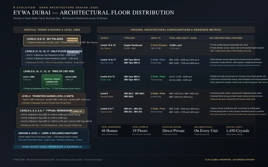Select "Deep plunge pools overlooking the tranquil water canal"
The height and width of the screenshot is (167, 268).
coord(232,99)
